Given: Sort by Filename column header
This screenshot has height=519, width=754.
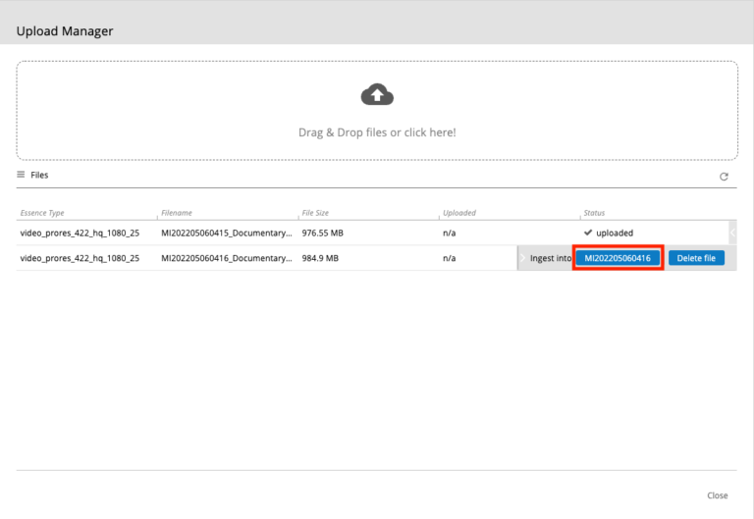Looking at the screenshot, I should (x=177, y=213).
